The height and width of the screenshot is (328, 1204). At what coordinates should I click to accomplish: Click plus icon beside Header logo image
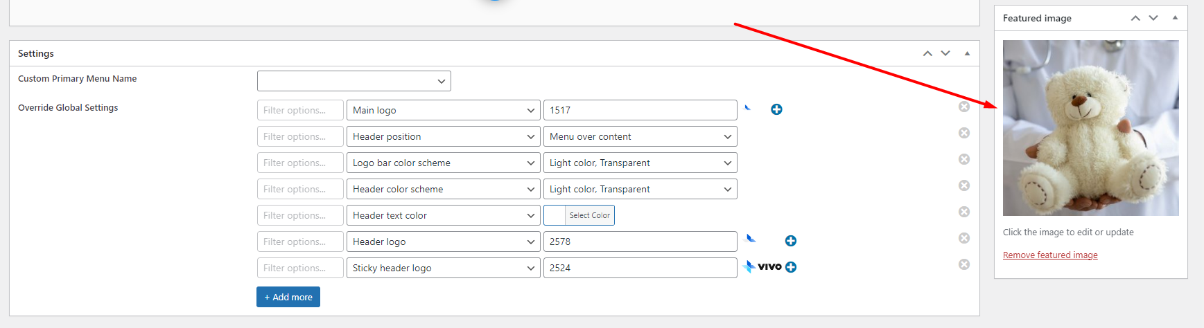[x=790, y=241]
